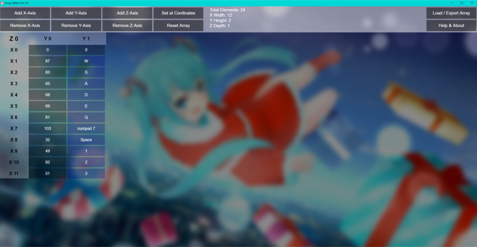Screen dimensions: 477x247
Task: Select the X 11 row, Y 1 cell
Action: click(86, 173)
